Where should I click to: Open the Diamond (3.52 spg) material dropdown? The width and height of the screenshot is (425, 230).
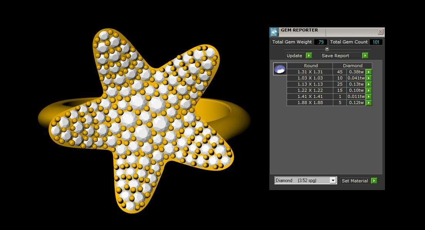(333, 180)
